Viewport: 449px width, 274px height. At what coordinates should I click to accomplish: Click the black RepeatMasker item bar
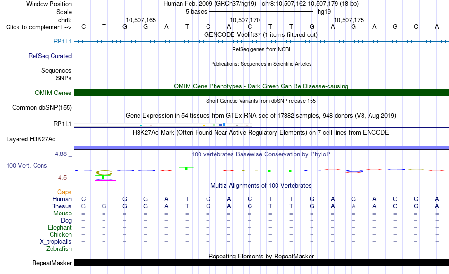pos(261,263)
